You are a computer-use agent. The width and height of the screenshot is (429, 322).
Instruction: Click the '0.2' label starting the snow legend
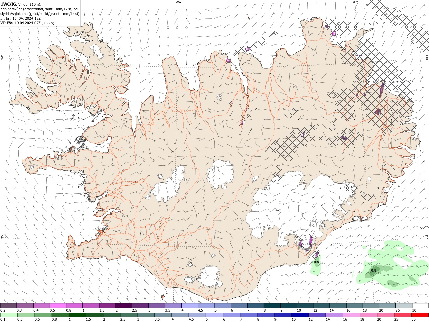click(3, 310)
